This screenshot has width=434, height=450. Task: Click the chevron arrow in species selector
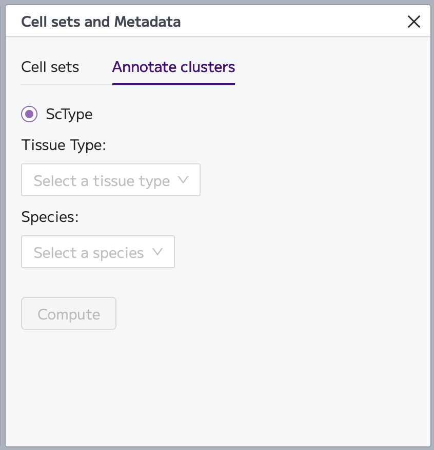[157, 252]
